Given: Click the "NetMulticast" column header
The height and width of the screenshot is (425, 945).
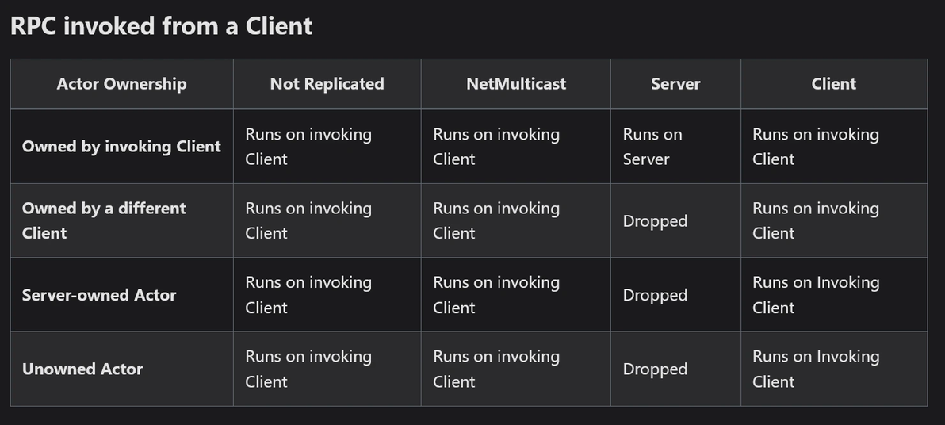Looking at the screenshot, I should (515, 84).
